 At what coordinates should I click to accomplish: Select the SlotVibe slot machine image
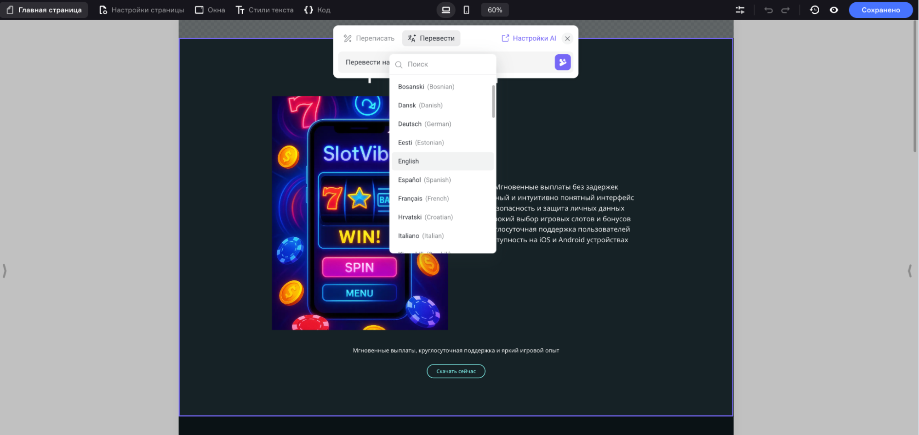coord(360,213)
